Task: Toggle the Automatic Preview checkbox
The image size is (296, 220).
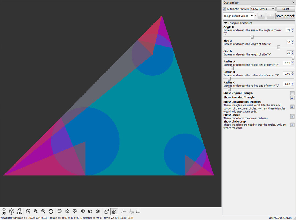Action: point(224,9)
